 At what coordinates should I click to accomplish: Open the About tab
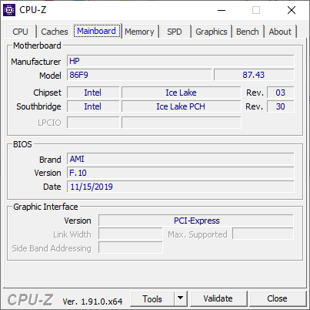(280, 32)
